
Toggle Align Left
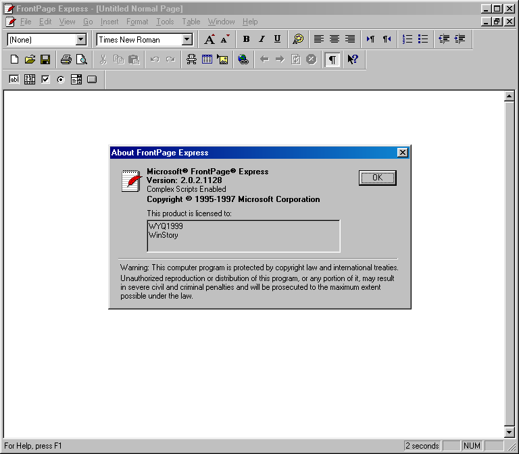(x=319, y=39)
